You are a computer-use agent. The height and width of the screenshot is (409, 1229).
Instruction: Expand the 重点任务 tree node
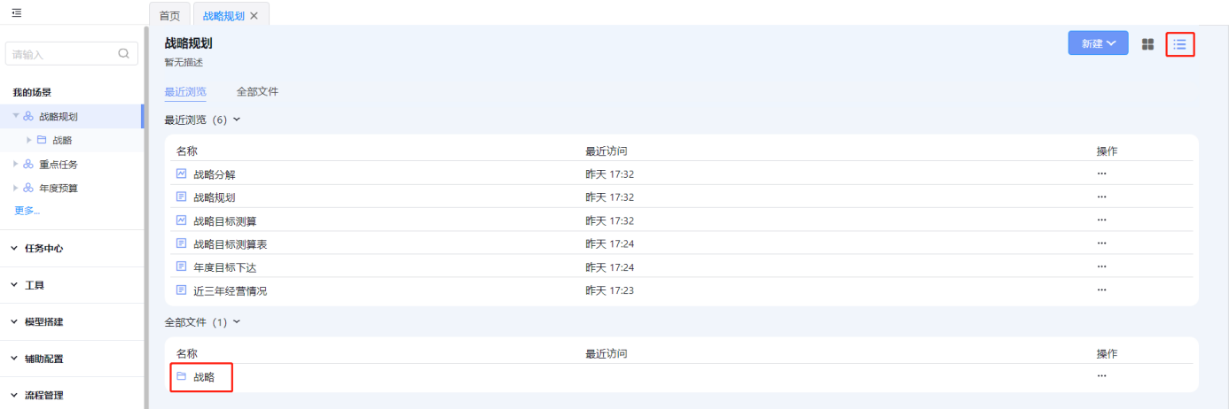[x=15, y=164]
